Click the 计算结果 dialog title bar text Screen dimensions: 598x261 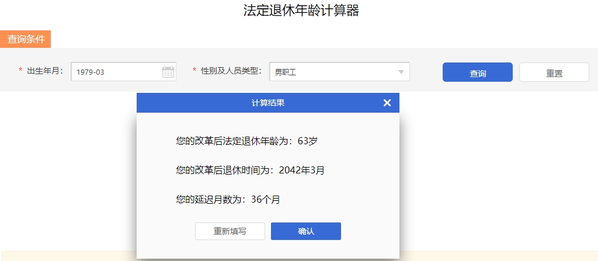pyautogui.click(x=268, y=103)
